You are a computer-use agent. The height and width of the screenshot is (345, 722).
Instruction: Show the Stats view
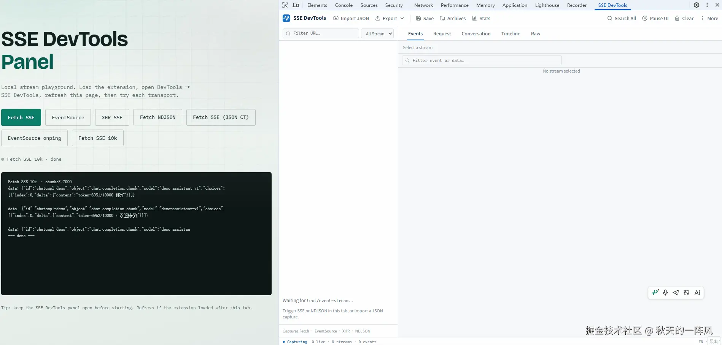[x=481, y=18]
